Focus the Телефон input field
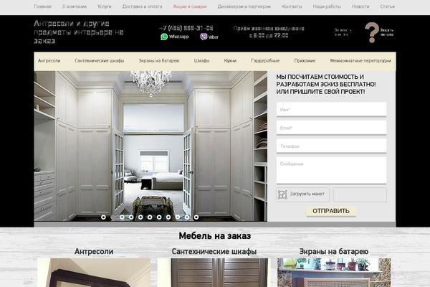Screen dimensions: 430x287 tap(331, 146)
